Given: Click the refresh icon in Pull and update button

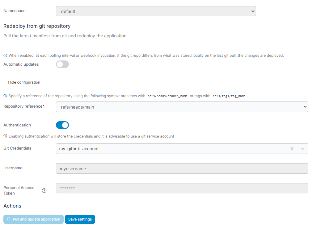Looking at the screenshot, I should click(9, 219).
